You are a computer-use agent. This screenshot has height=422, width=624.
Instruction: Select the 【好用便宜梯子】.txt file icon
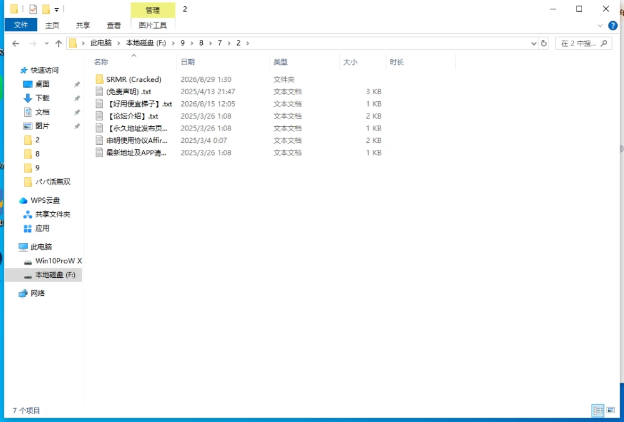pos(99,104)
